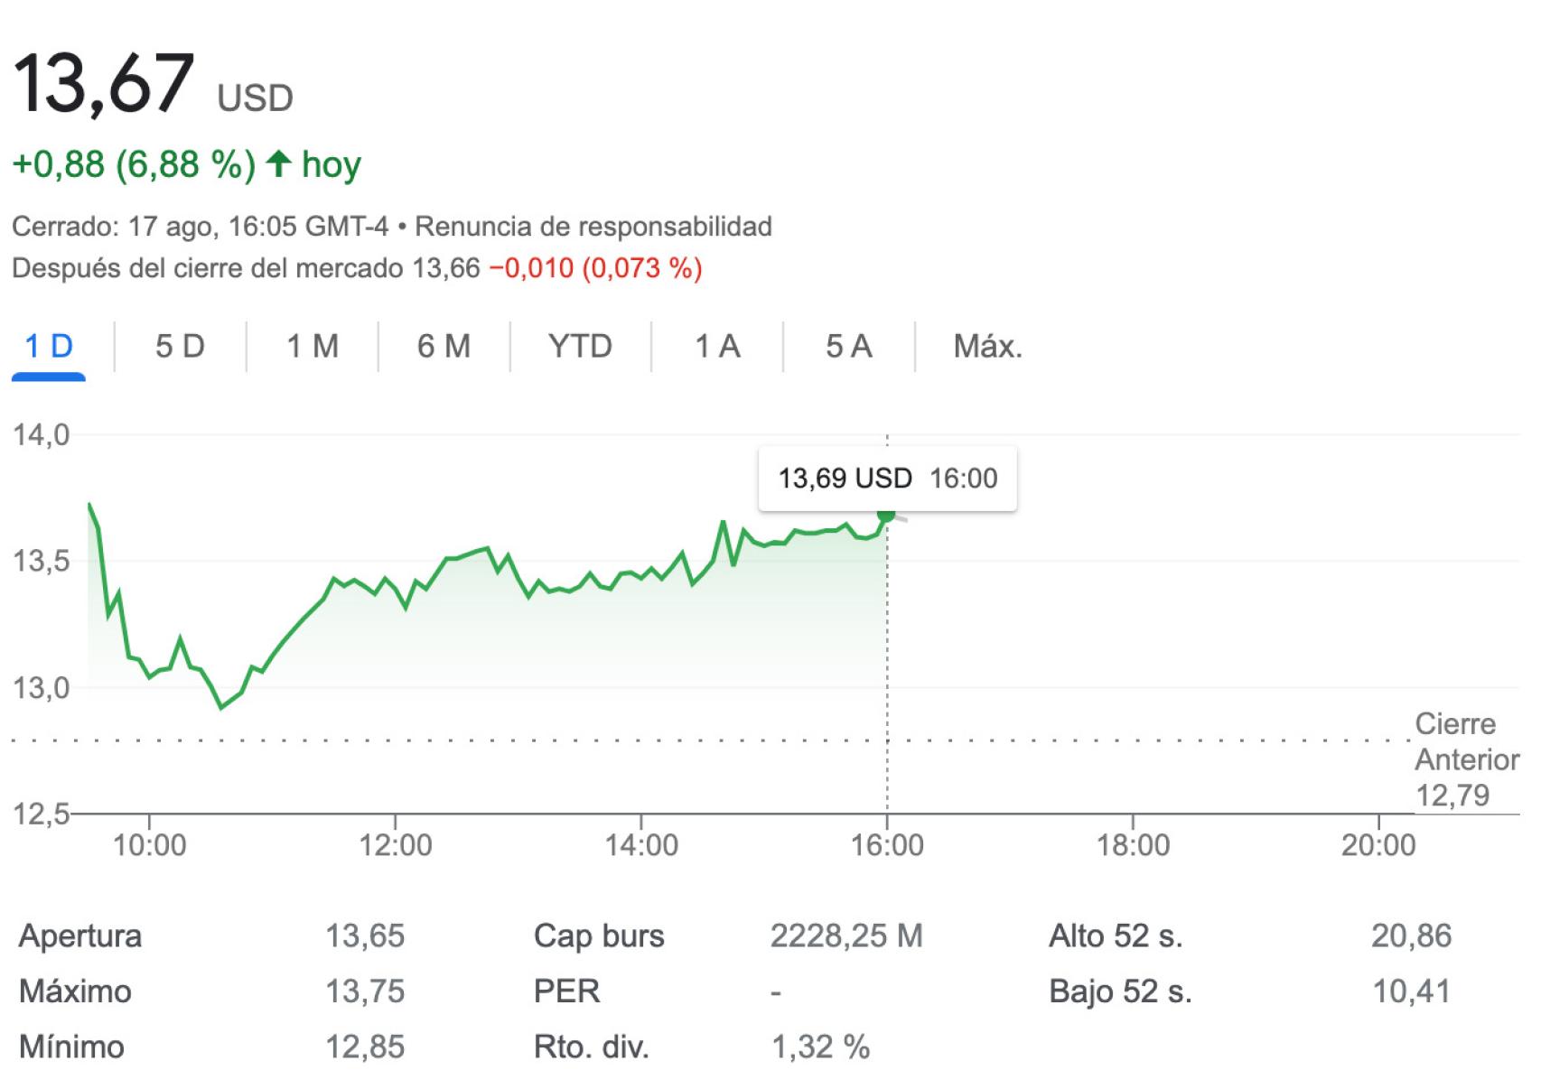Click the green up arrow beside hoy
This screenshot has height=1089, width=1541.
click(279, 163)
